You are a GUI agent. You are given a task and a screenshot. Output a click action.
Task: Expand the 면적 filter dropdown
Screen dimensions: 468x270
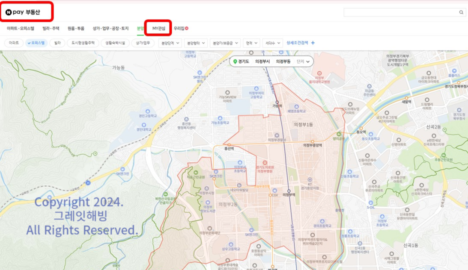click(x=250, y=43)
